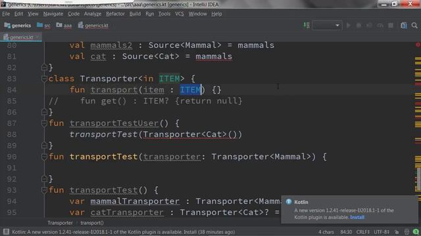Click the Kotlin notification info icon

pyautogui.click(x=289, y=202)
